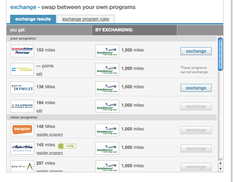Click the greyed exchange button for Aeroplan
The height and width of the screenshot is (182, 233).
[x=196, y=130]
